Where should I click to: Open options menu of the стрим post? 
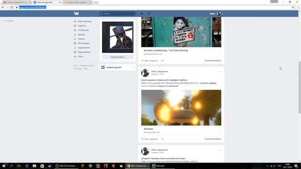220,150
